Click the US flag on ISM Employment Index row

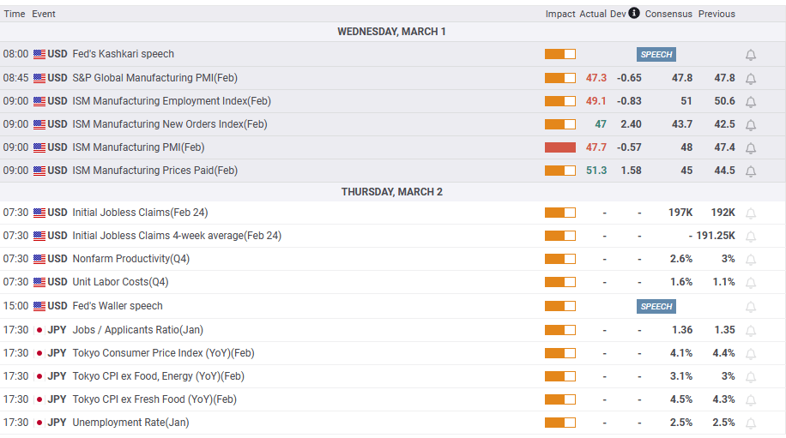[x=39, y=101]
